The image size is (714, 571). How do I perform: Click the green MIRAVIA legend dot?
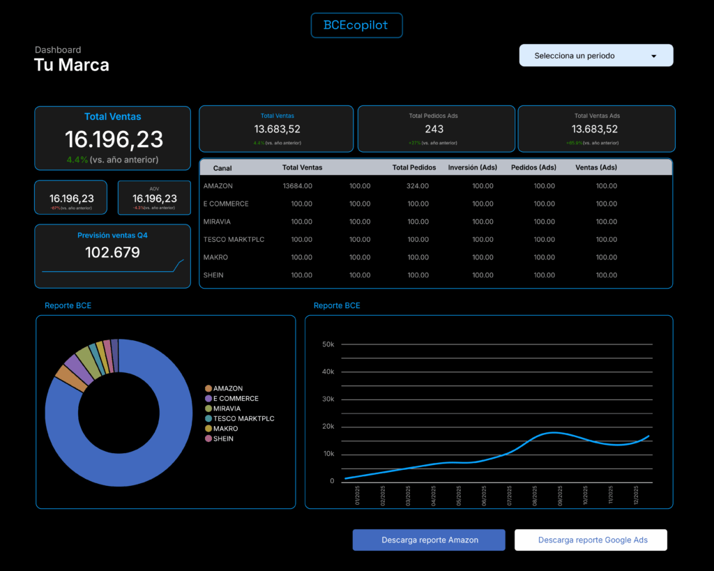(208, 409)
